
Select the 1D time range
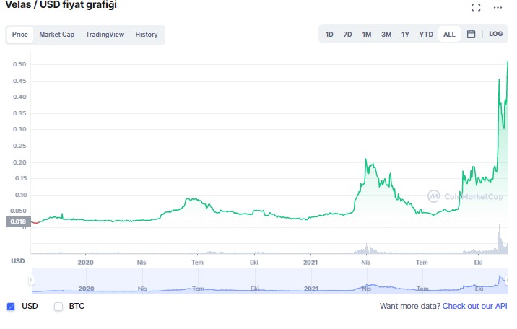click(x=329, y=35)
